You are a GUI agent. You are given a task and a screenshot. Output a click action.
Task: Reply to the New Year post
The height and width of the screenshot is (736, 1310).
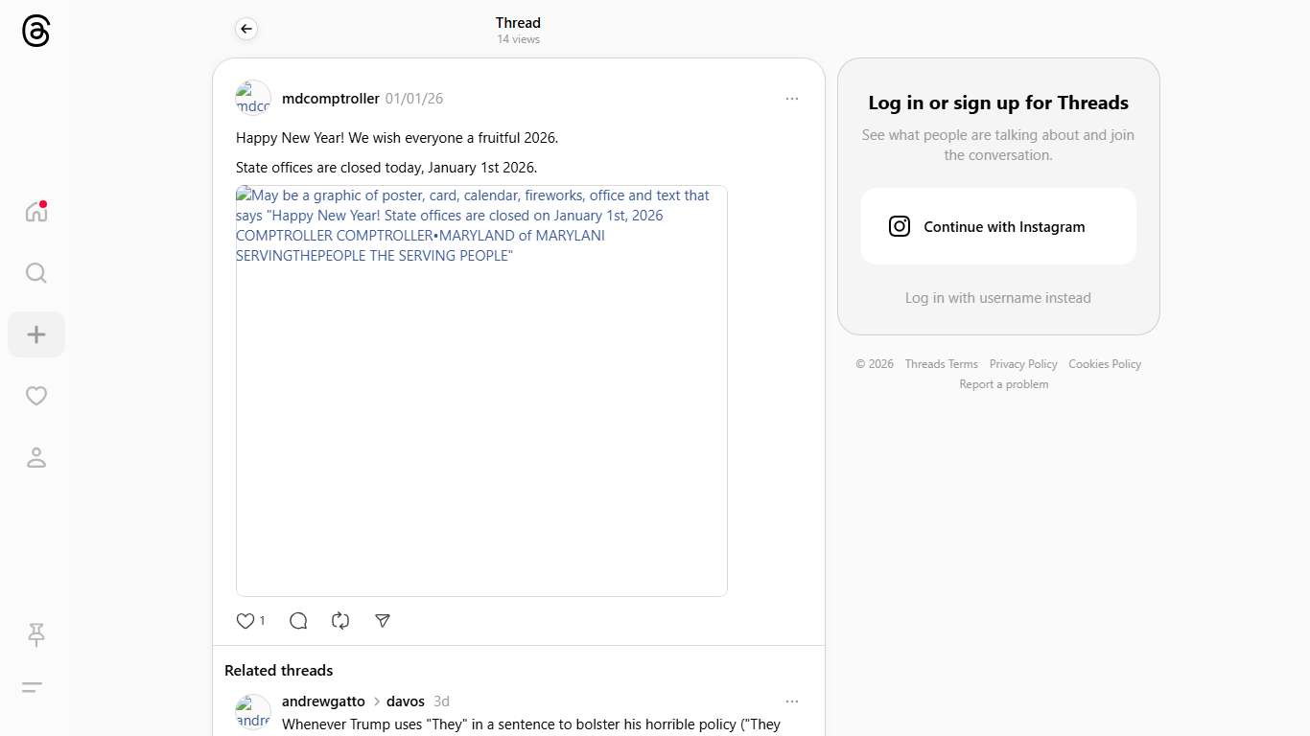coord(298,621)
